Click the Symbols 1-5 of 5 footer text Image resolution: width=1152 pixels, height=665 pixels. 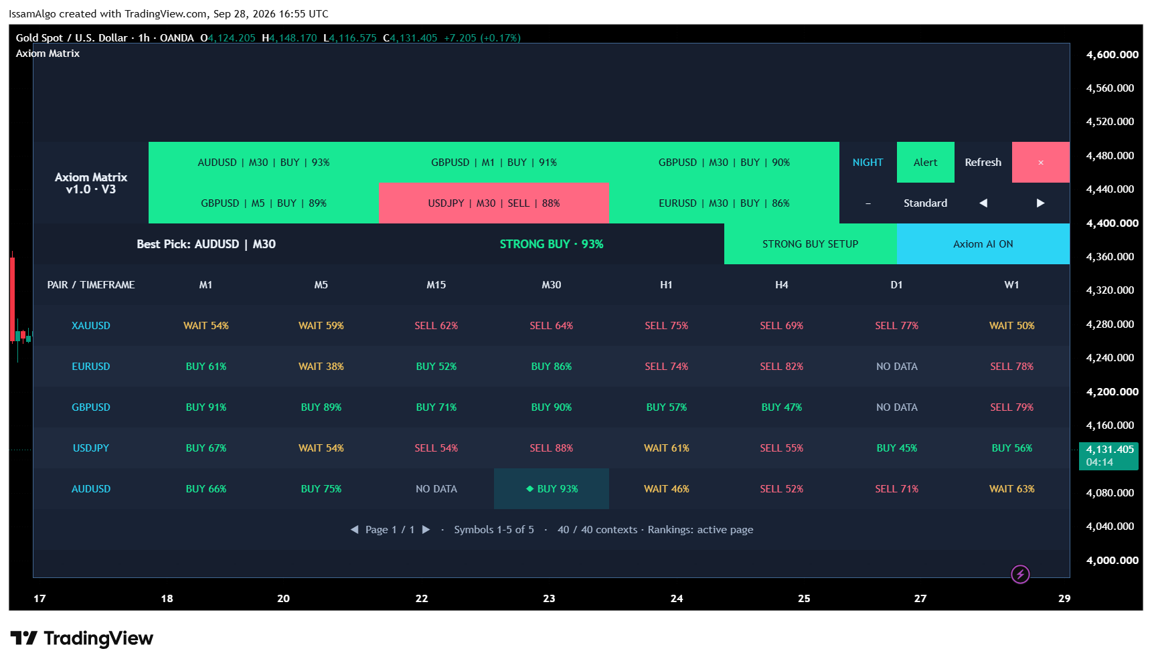(x=494, y=530)
